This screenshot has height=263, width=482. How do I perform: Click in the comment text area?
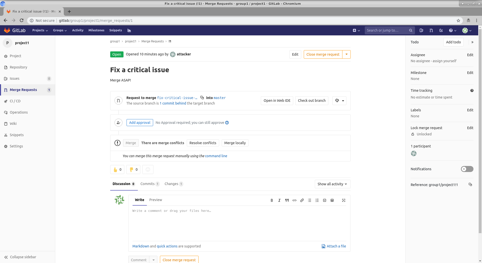point(238,223)
